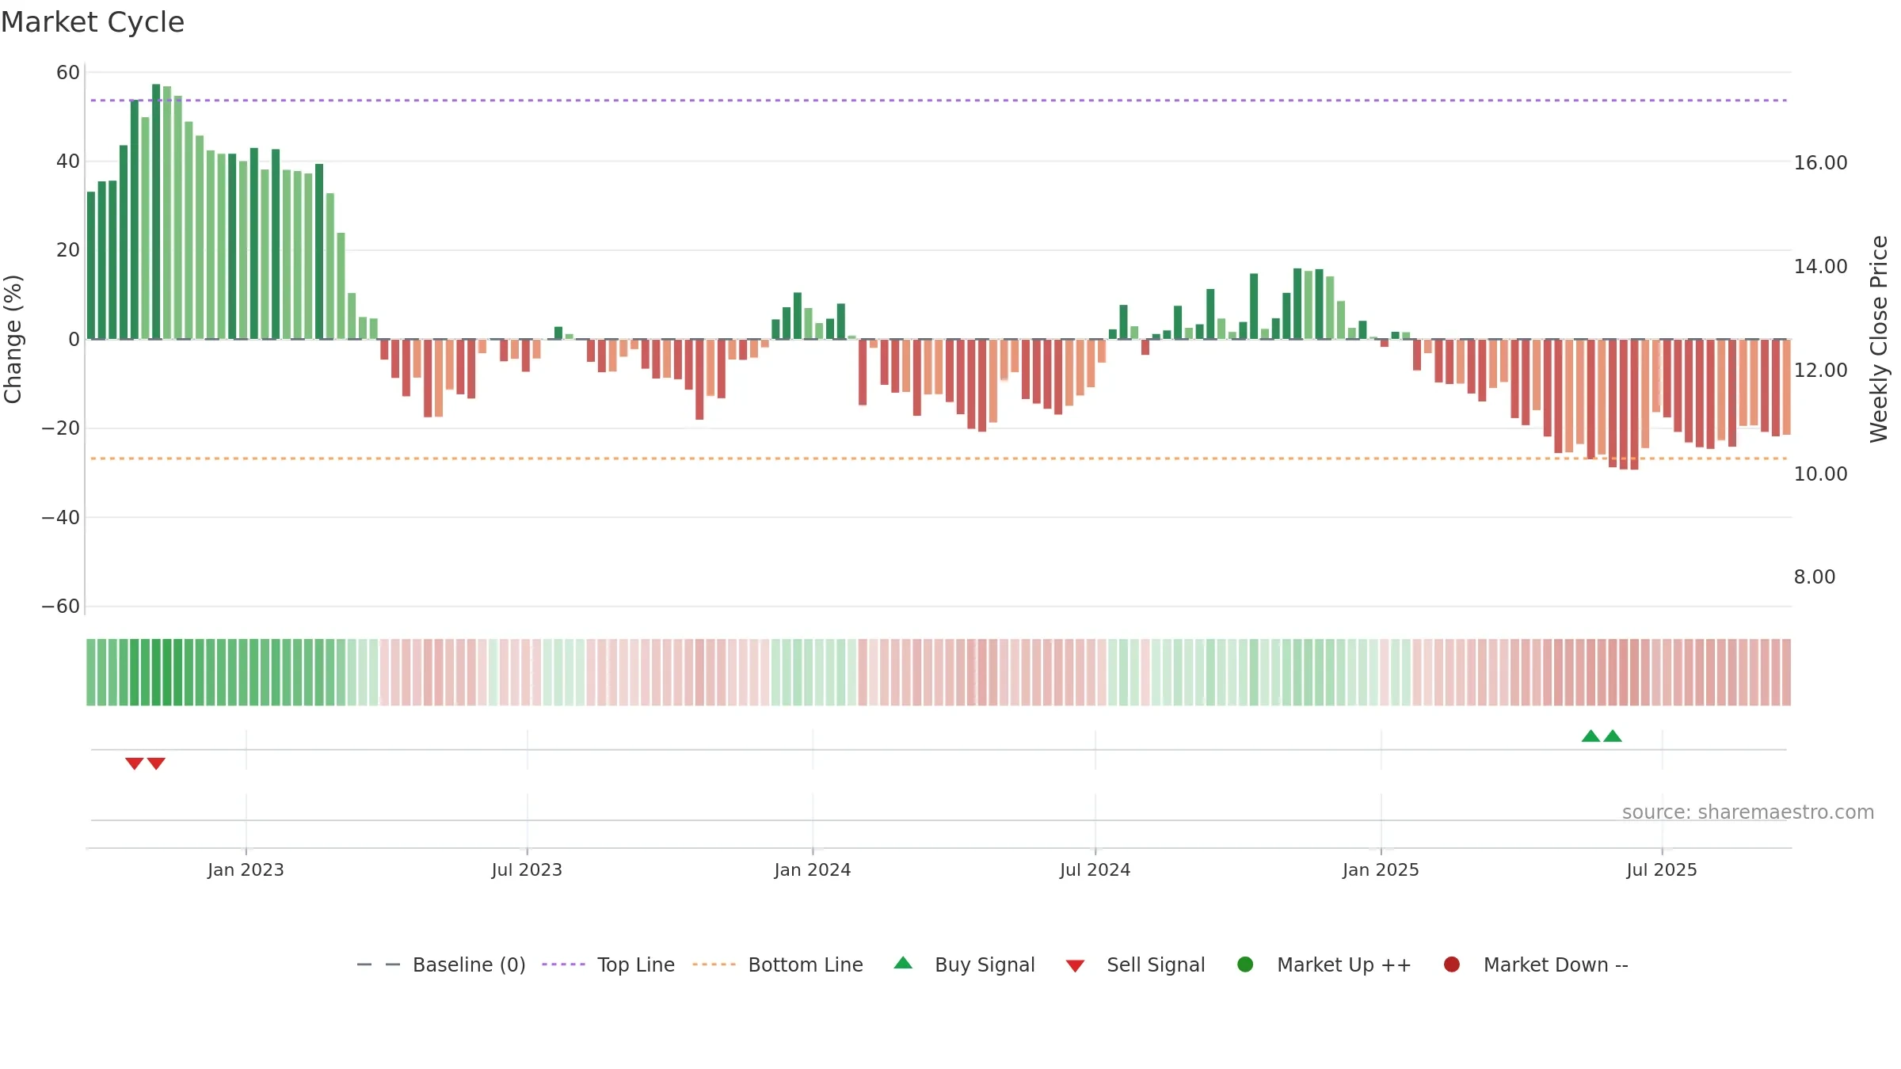This screenshot has height=1069, width=1901.
Task: Click the Change (%) axis title
Action: pyautogui.click(x=13, y=339)
